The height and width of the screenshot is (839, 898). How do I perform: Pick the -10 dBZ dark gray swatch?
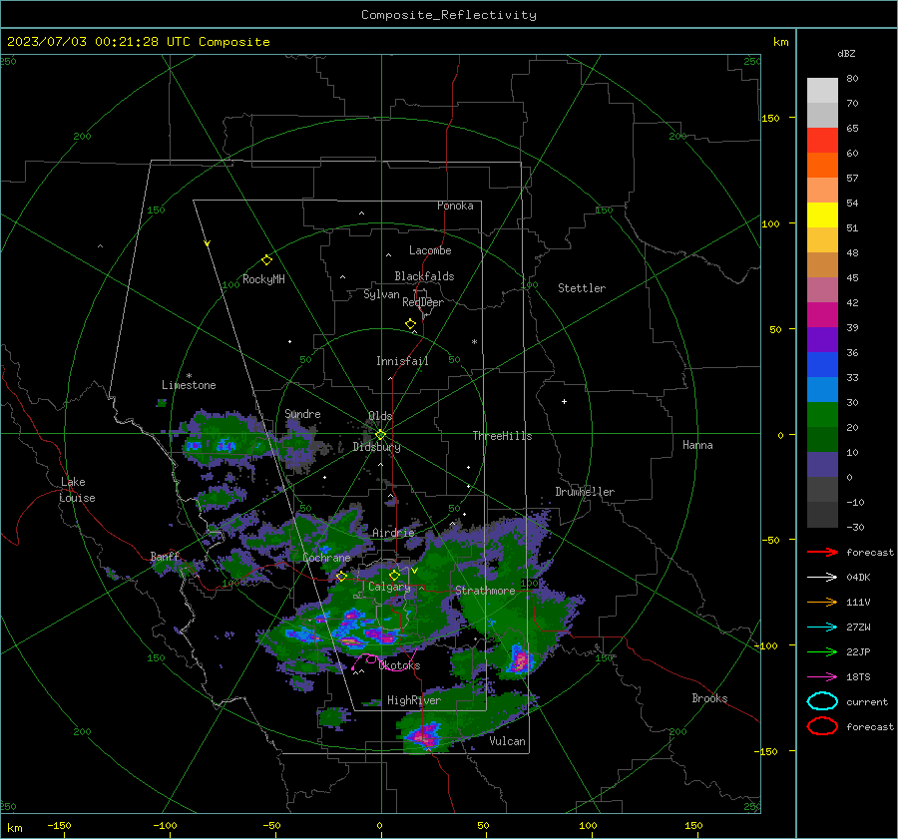pyautogui.click(x=822, y=515)
